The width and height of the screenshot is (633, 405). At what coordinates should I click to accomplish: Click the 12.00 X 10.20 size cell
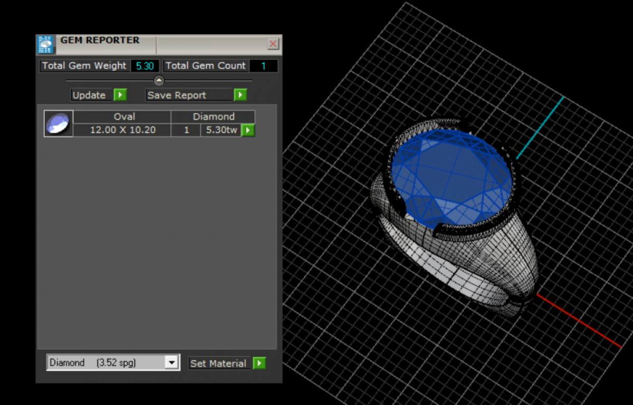point(122,130)
